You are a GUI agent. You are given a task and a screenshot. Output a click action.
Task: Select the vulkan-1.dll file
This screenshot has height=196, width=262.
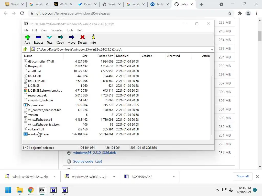[36, 129]
